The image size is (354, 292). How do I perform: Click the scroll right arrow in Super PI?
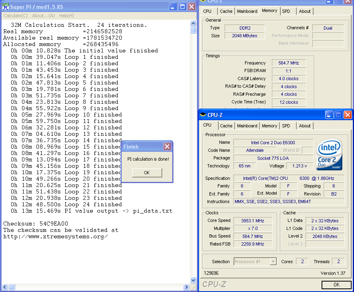[x=186, y=287]
